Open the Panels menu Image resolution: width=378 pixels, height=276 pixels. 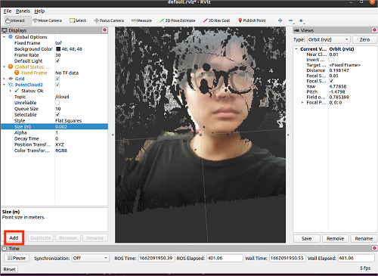click(23, 11)
